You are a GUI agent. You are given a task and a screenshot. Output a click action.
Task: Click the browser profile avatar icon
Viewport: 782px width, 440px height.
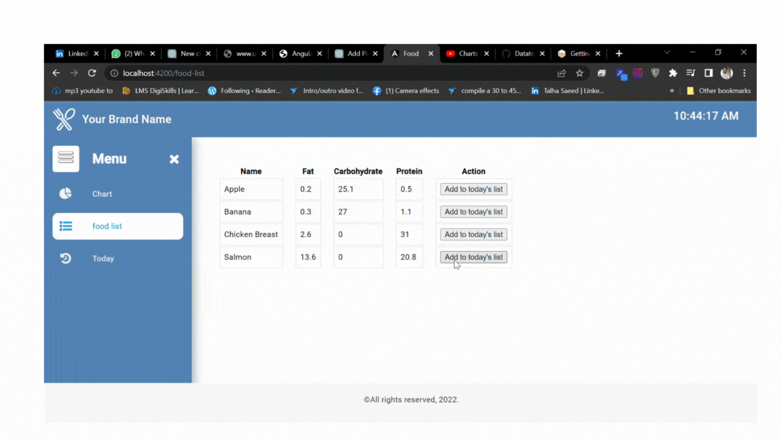[x=726, y=73]
